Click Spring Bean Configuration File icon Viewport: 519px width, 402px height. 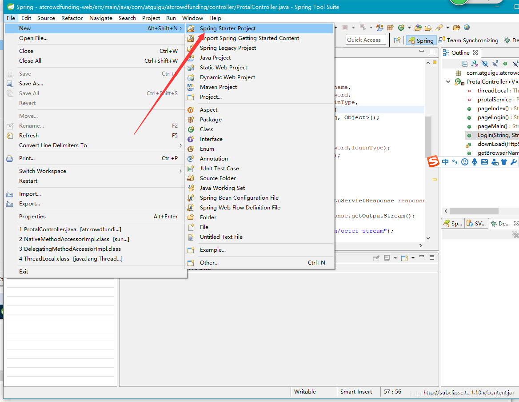191,198
